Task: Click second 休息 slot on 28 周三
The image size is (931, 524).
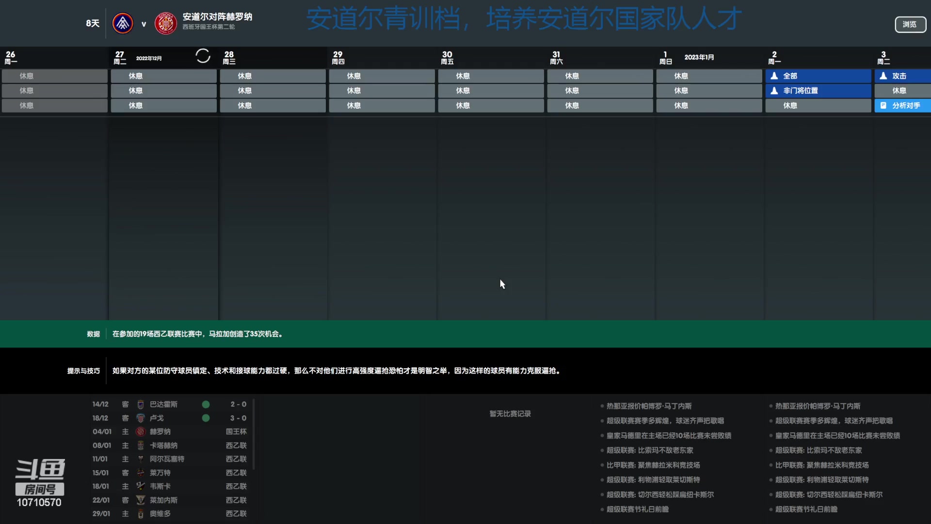Action: click(x=273, y=91)
